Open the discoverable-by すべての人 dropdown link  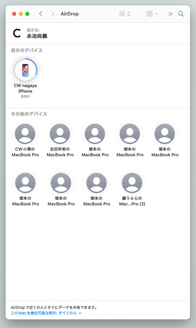click(x=46, y=313)
